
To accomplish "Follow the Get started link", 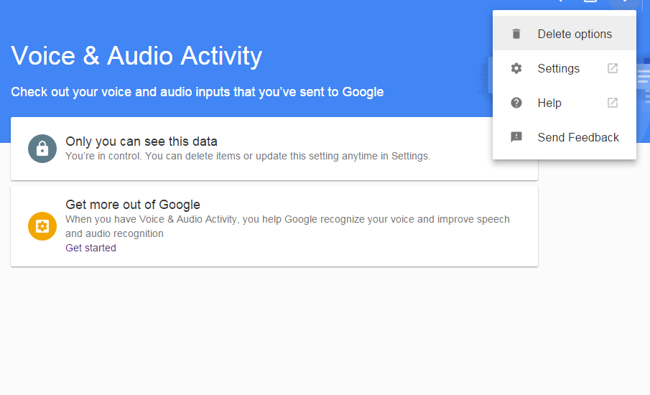I will [x=90, y=248].
